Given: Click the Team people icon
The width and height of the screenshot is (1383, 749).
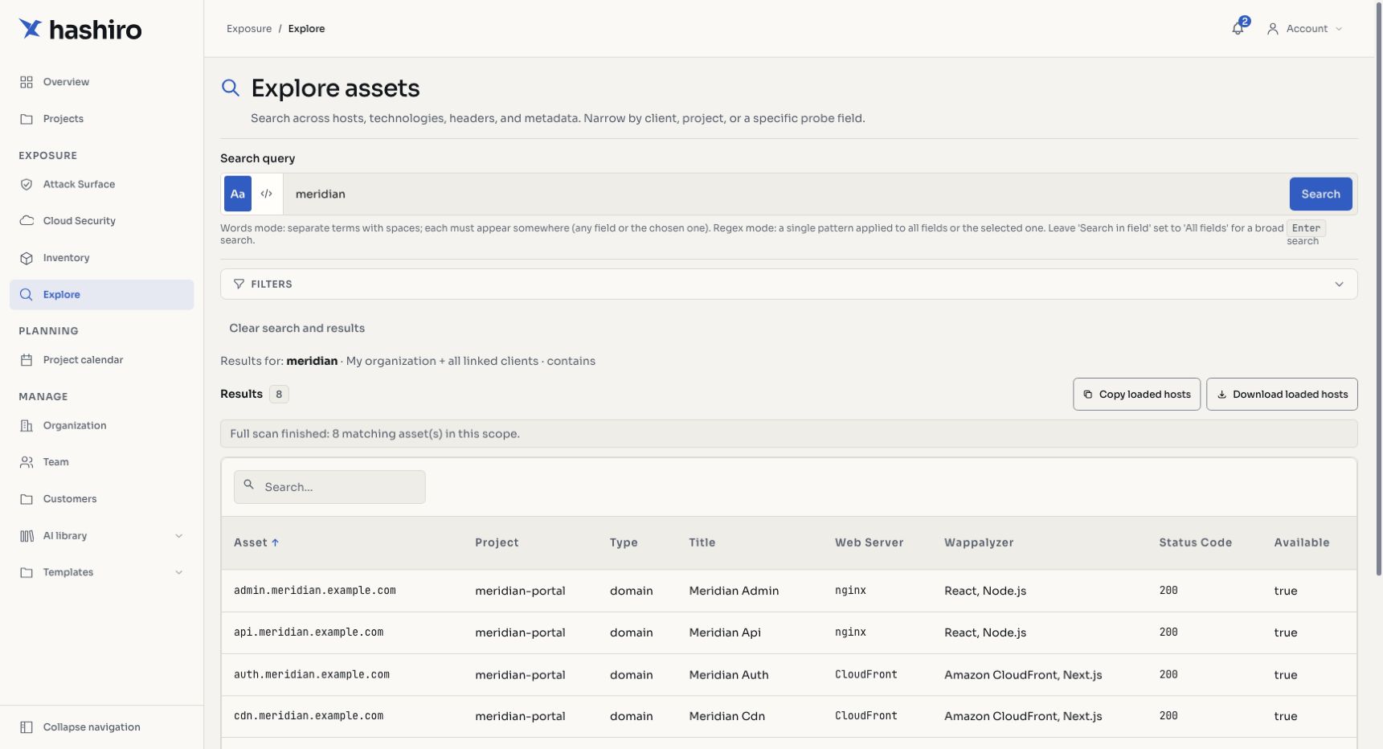Looking at the screenshot, I should pos(27,462).
